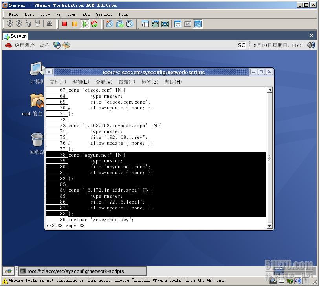Click the grayed capture toolbar icon
The width and height of the screenshot is (319, 286).
(x=37, y=24)
